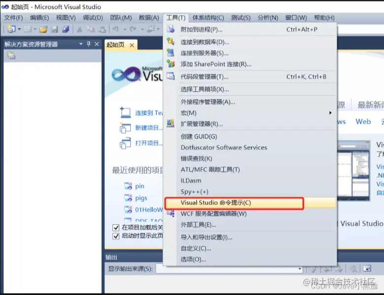
Task: Select 外部工具(E)... menu item
Action: coord(250,225)
